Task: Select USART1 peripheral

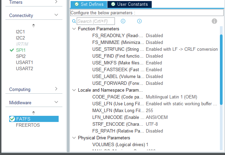Action: pyautogui.click(x=25, y=63)
